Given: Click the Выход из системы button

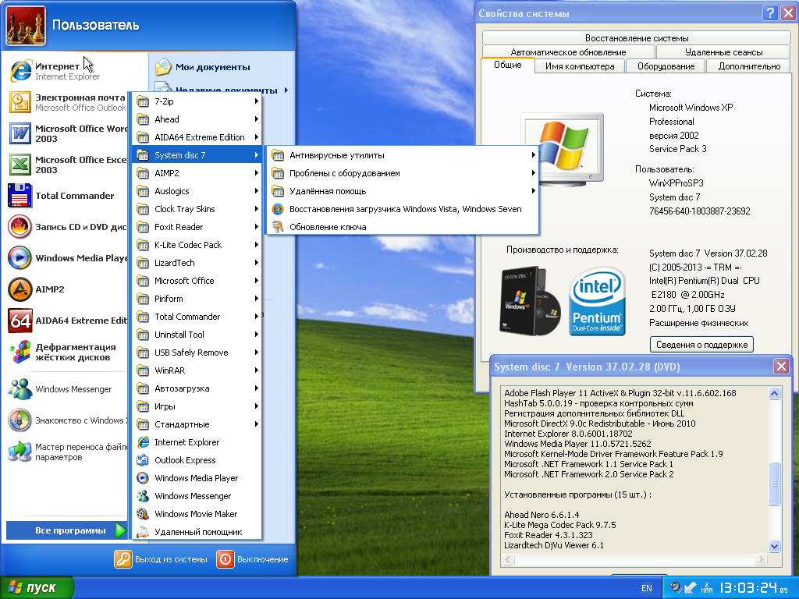Looking at the screenshot, I should click(162, 559).
